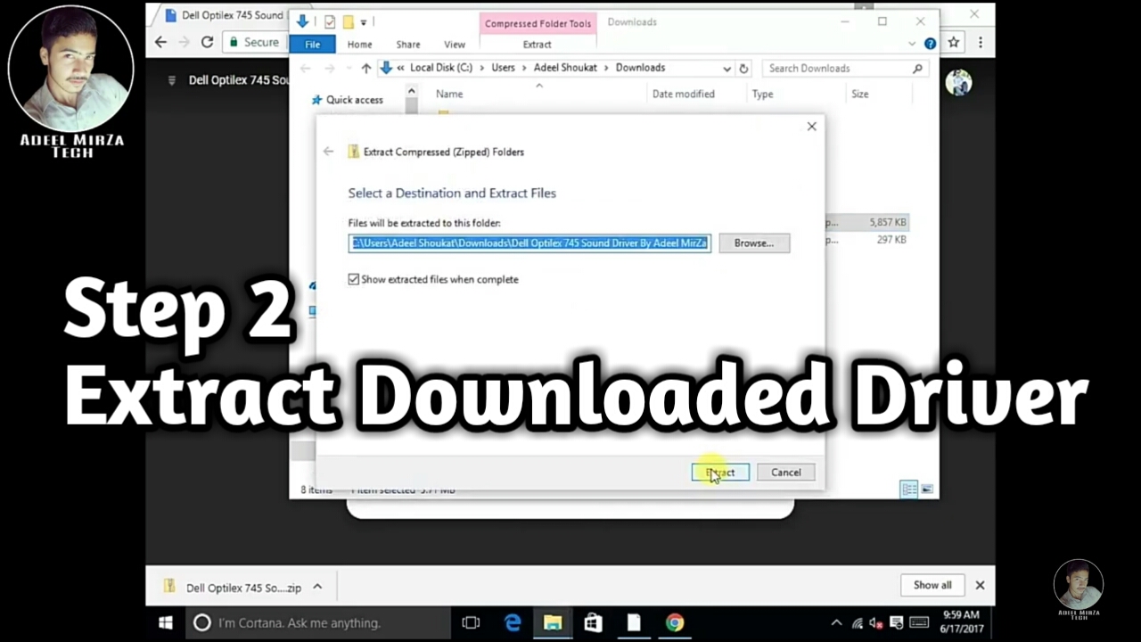1141x642 pixels.
Task: Click the Search Downloads box
Action: point(845,68)
